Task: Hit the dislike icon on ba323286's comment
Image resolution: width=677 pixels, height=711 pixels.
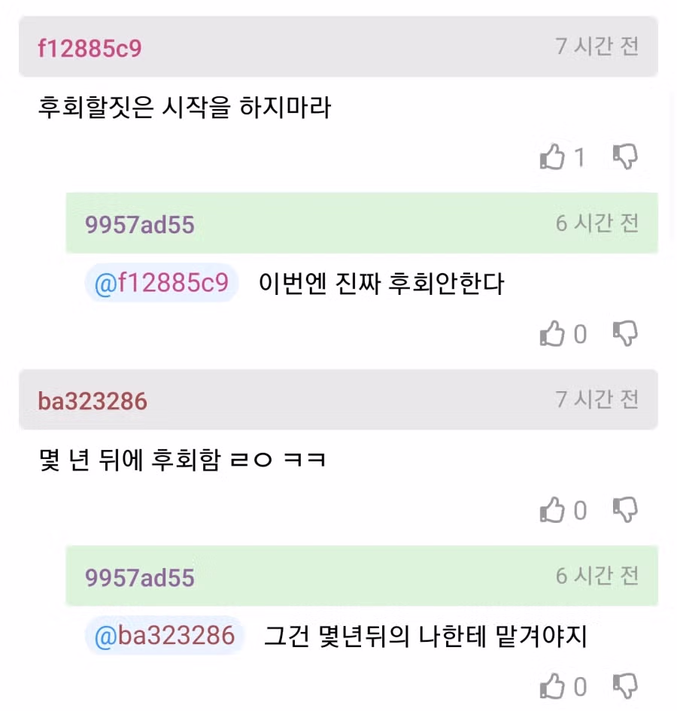Action: click(x=625, y=510)
